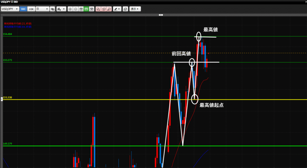Zoom in the chart with plus icon
Screen dimensions: 307x168
point(70,9)
